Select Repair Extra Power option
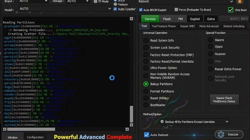The width and height of the screenshot is (250, 140). tap(210, 69)
